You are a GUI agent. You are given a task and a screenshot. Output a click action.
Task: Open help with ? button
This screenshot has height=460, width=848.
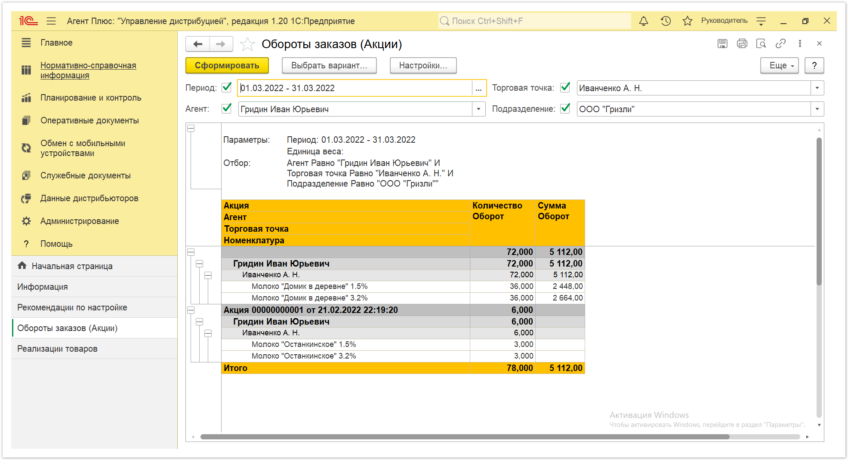click(x=814, y=65)
